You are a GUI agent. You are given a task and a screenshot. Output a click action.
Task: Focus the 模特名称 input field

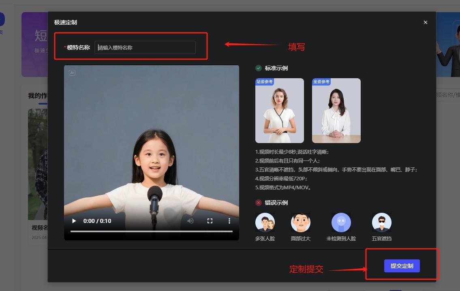[145, 47]
